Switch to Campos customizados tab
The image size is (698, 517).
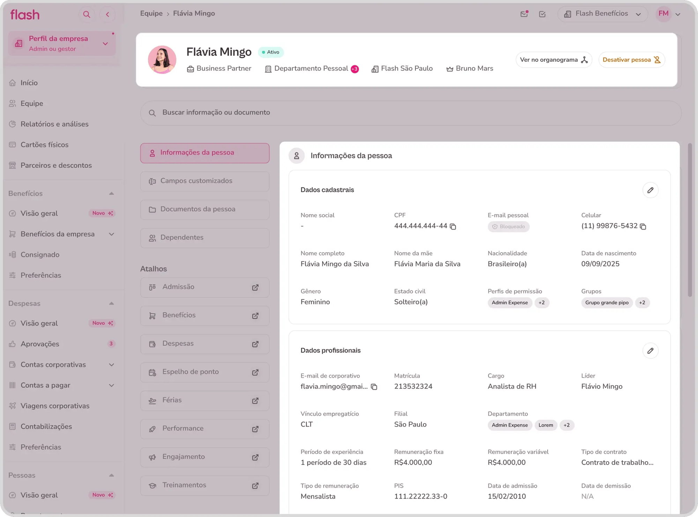coord(205,181)
